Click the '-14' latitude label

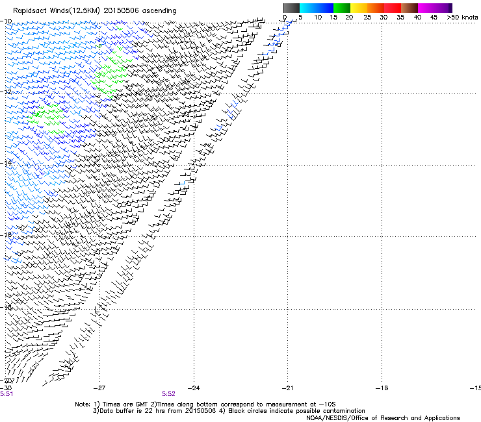pos(6,163)
